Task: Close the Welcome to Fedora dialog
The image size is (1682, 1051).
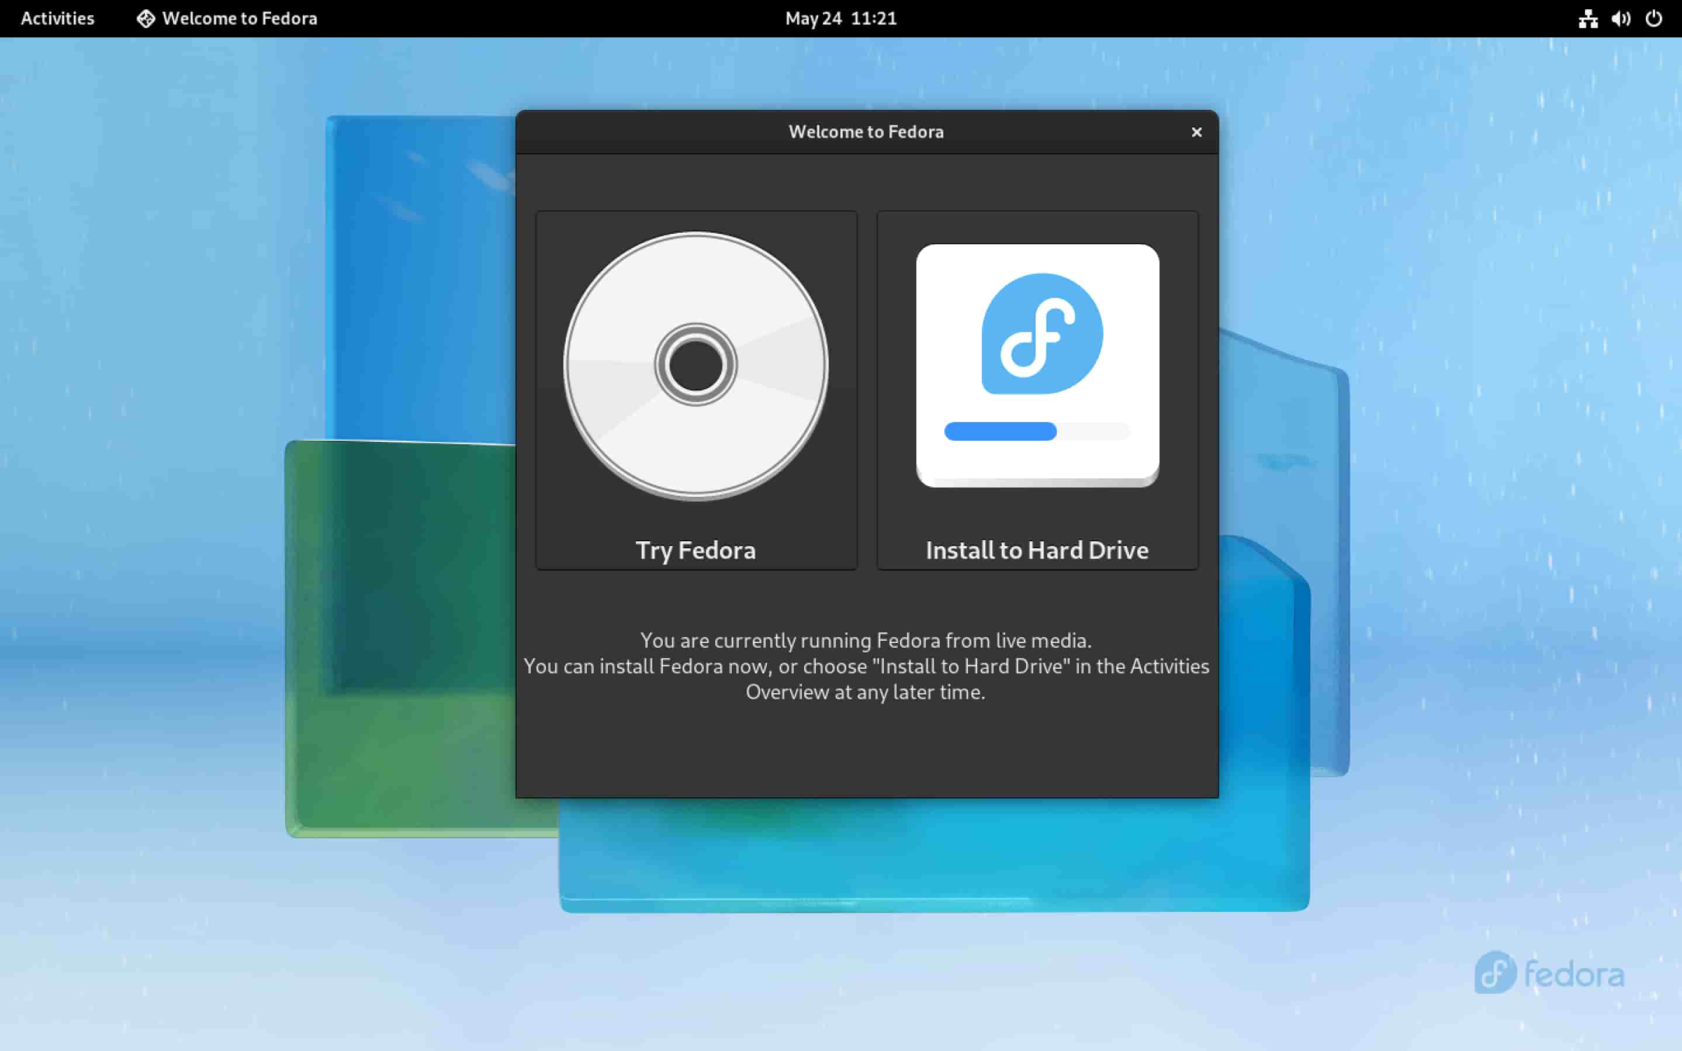Action: [1196, 132]
